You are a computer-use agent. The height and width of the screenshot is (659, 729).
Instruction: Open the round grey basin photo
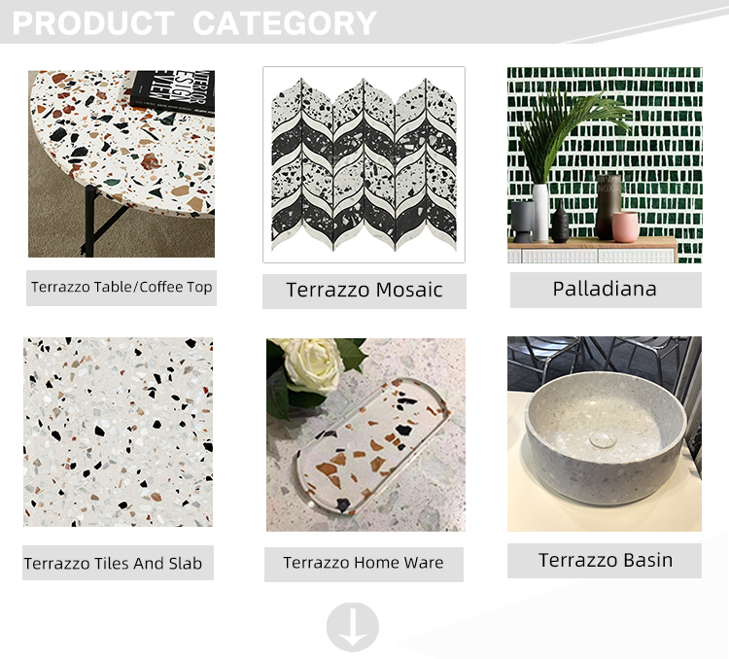tap(605, 434)
